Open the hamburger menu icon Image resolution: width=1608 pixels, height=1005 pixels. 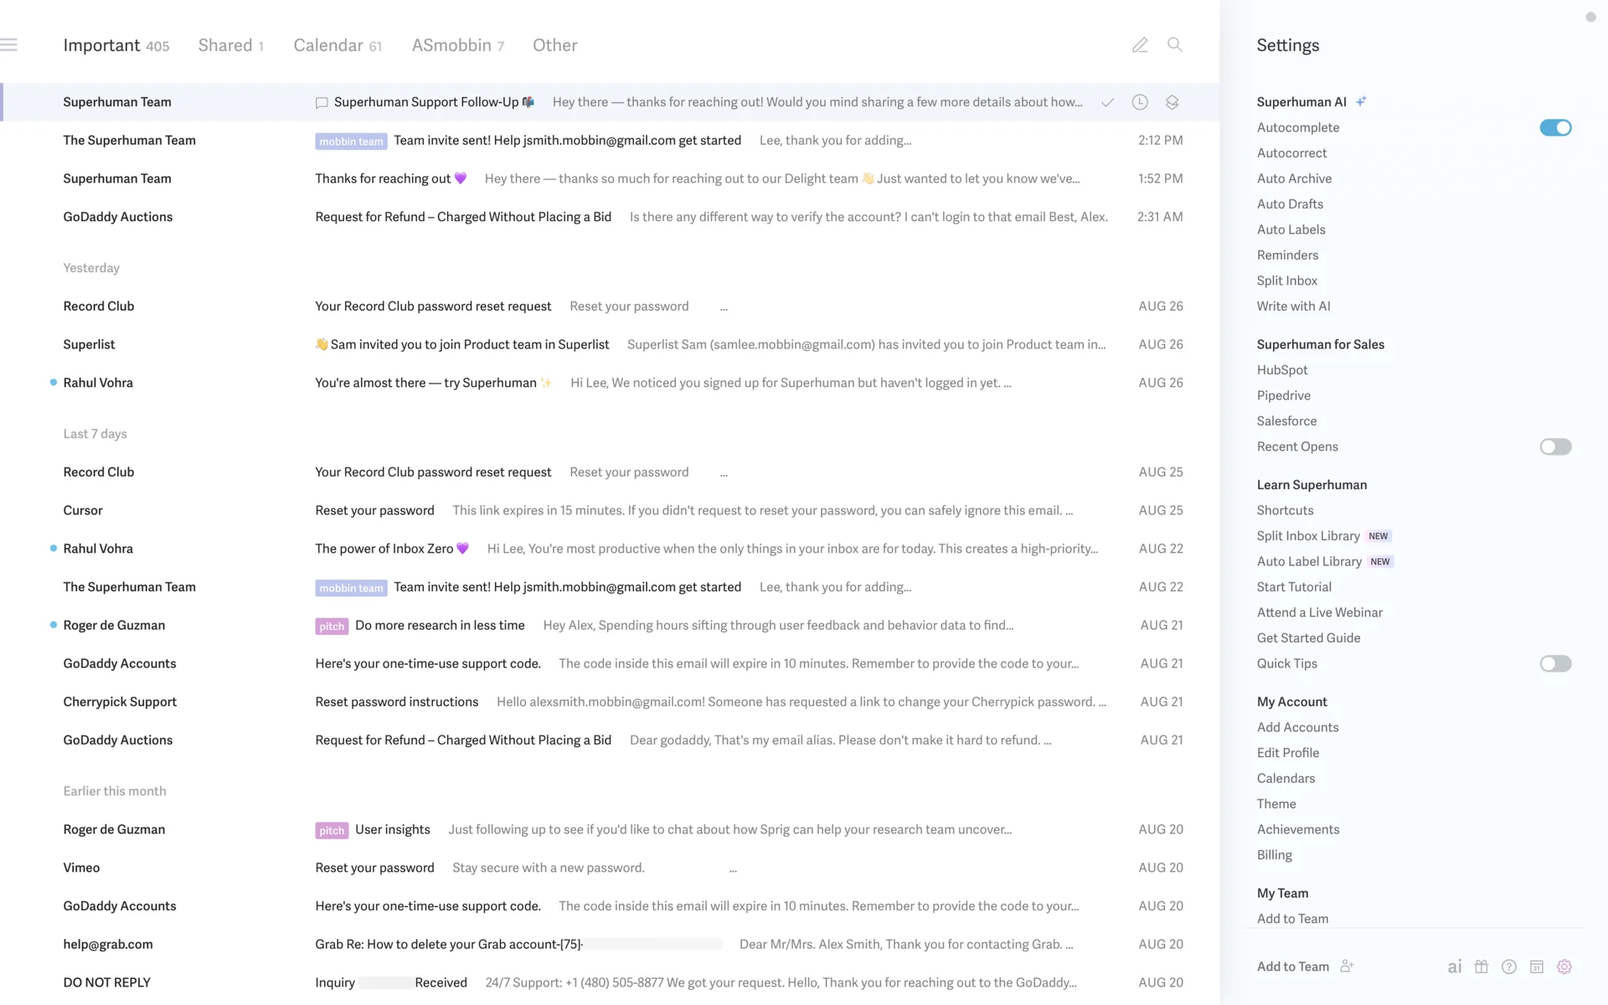pyautogui.click(x=9, y=45)
